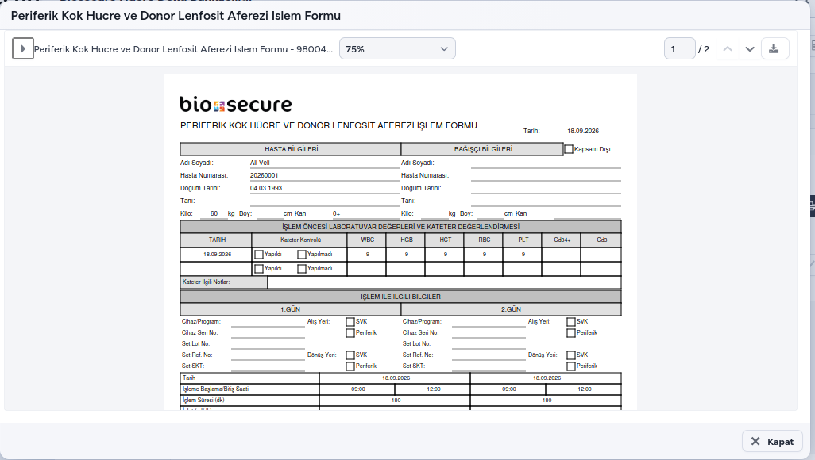
Task: Tick Periferik for 2.GÜN Alış Yeri
Action: [x=571, y=333]
